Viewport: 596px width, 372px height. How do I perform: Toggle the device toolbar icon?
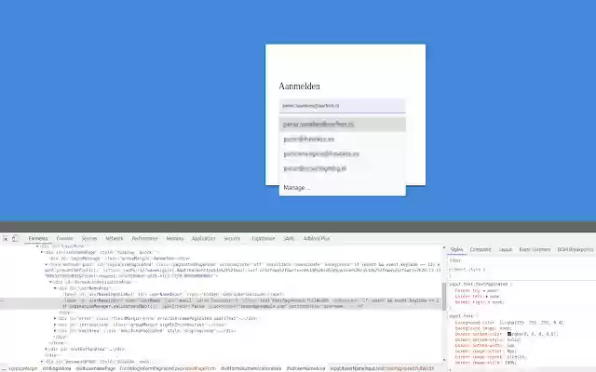click(15, 239)
